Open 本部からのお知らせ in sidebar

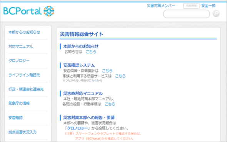tap(24, 32)
